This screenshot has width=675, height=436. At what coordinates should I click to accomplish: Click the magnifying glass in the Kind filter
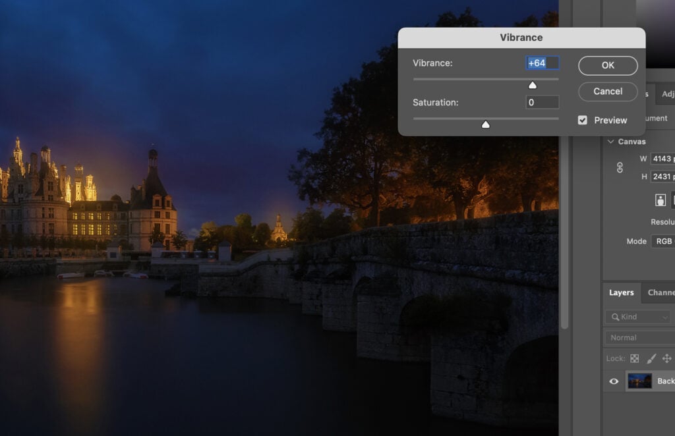point(616,317)
